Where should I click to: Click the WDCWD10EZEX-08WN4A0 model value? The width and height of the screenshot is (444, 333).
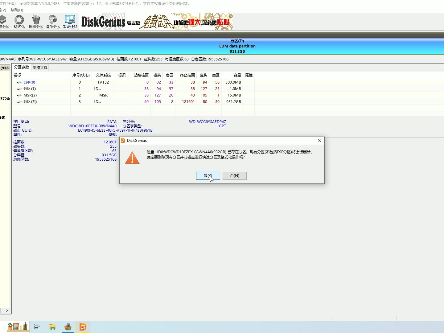pyautogui.click(x=92, y=126)
